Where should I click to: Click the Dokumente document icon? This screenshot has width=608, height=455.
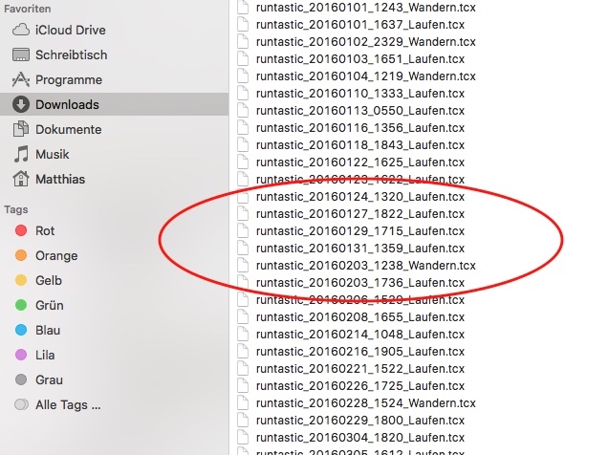tap(21, 130)
